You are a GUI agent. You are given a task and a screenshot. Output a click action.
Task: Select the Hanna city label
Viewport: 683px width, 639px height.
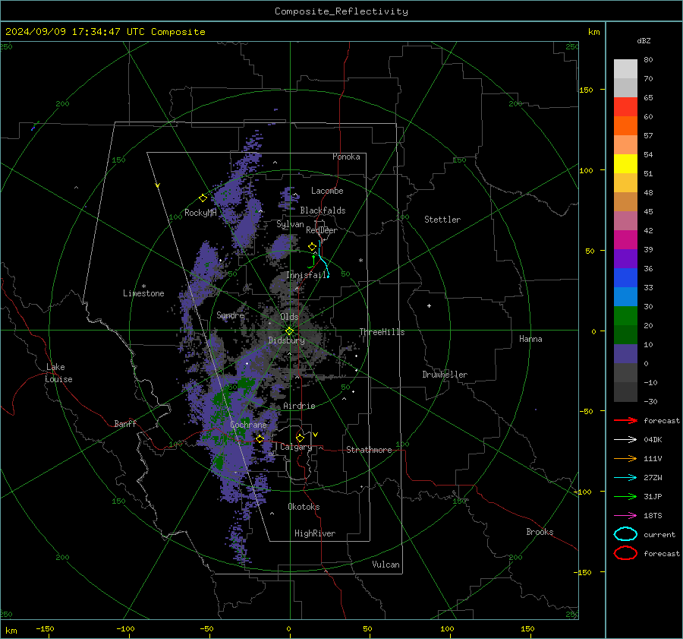tap(530, 339)
